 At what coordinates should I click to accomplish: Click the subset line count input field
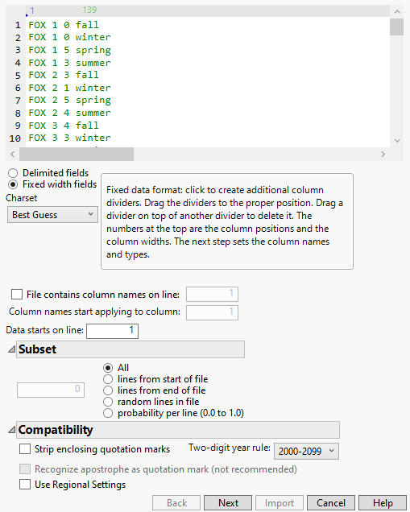coord(51,390)
